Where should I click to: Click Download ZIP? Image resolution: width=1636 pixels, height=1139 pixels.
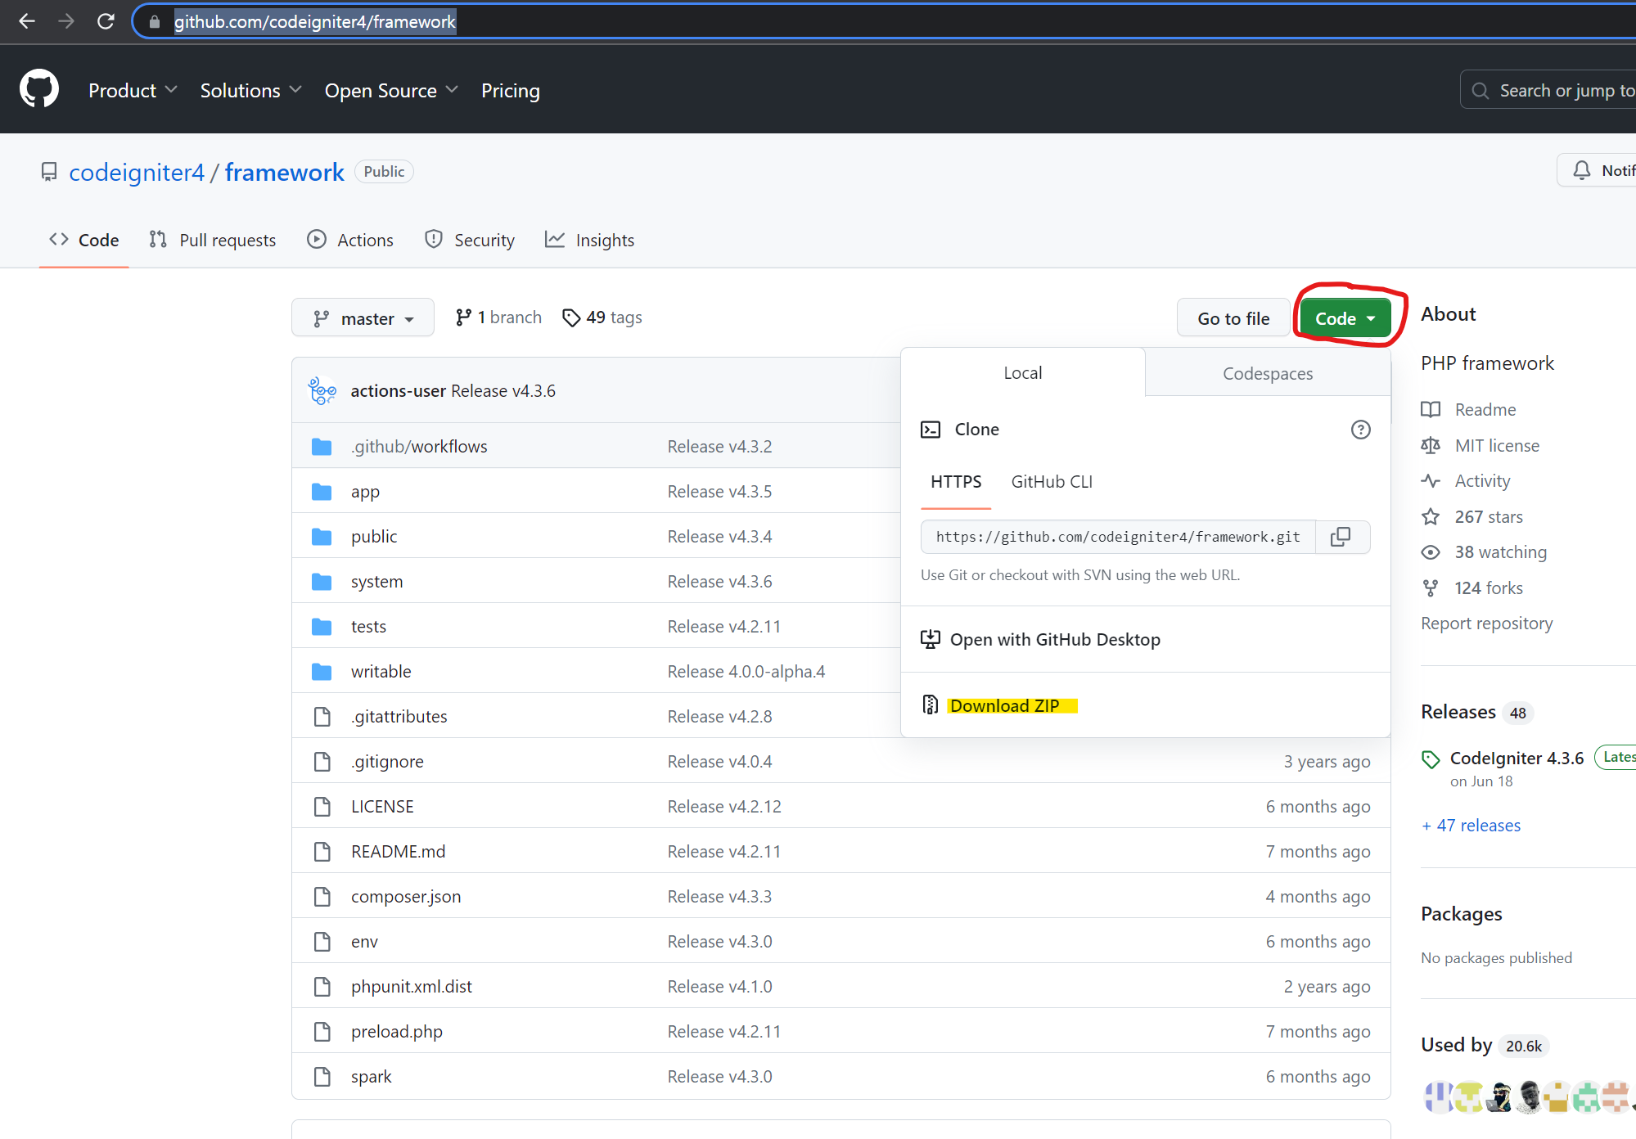1004,705
